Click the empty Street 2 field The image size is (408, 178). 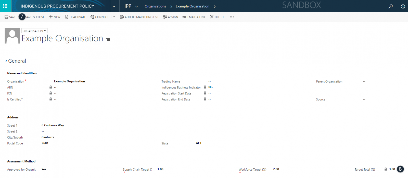point(43,131)
